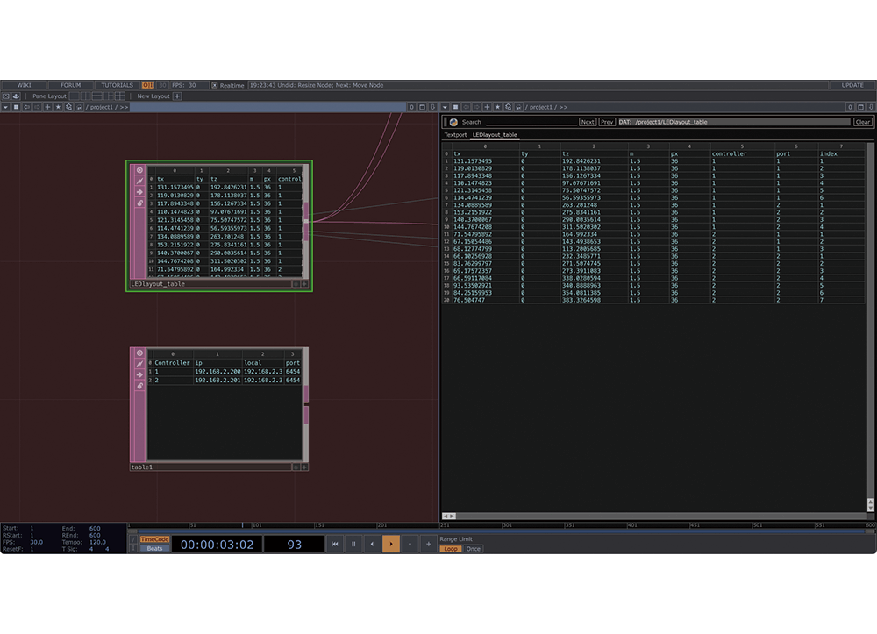This screenshot has height=634, width=877.
Task: Pause the timeline playback
Action: tap(353, 545)
